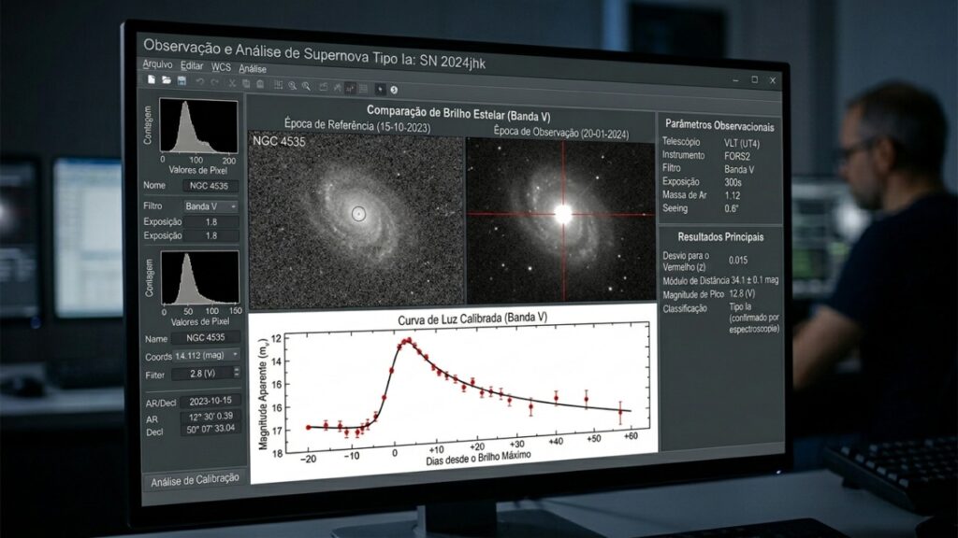Click the black pointer tool icon
Image resolution: width=958 pixels, height=538 pixels.
[x=380, y=89]
